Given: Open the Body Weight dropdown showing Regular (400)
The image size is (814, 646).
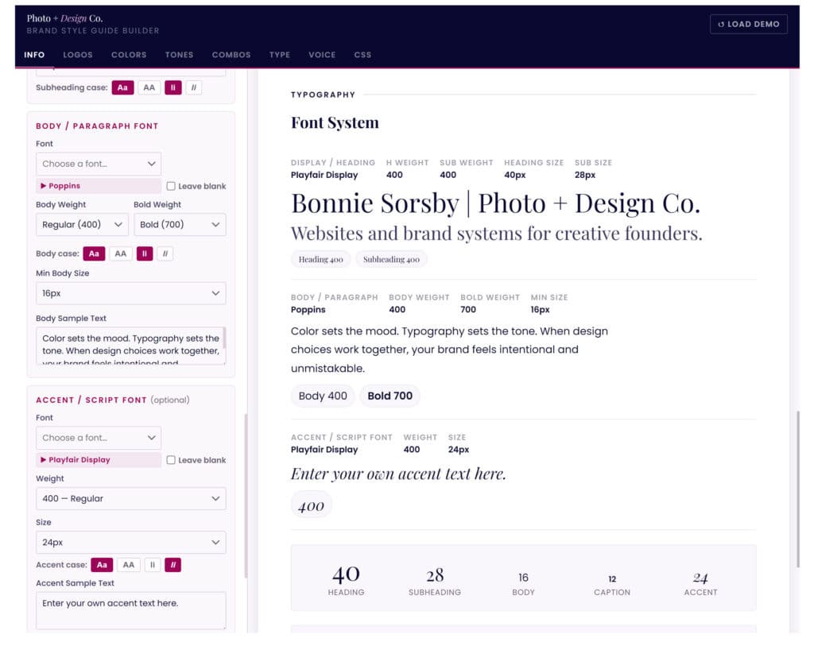Looking at the screenshot, I should [x=81, y=224].
